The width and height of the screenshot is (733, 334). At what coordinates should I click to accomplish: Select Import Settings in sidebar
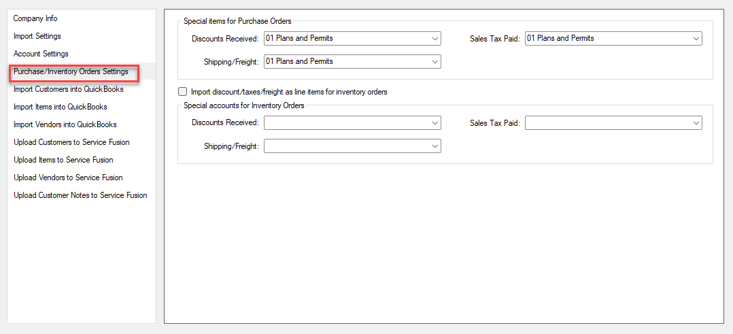37,36
